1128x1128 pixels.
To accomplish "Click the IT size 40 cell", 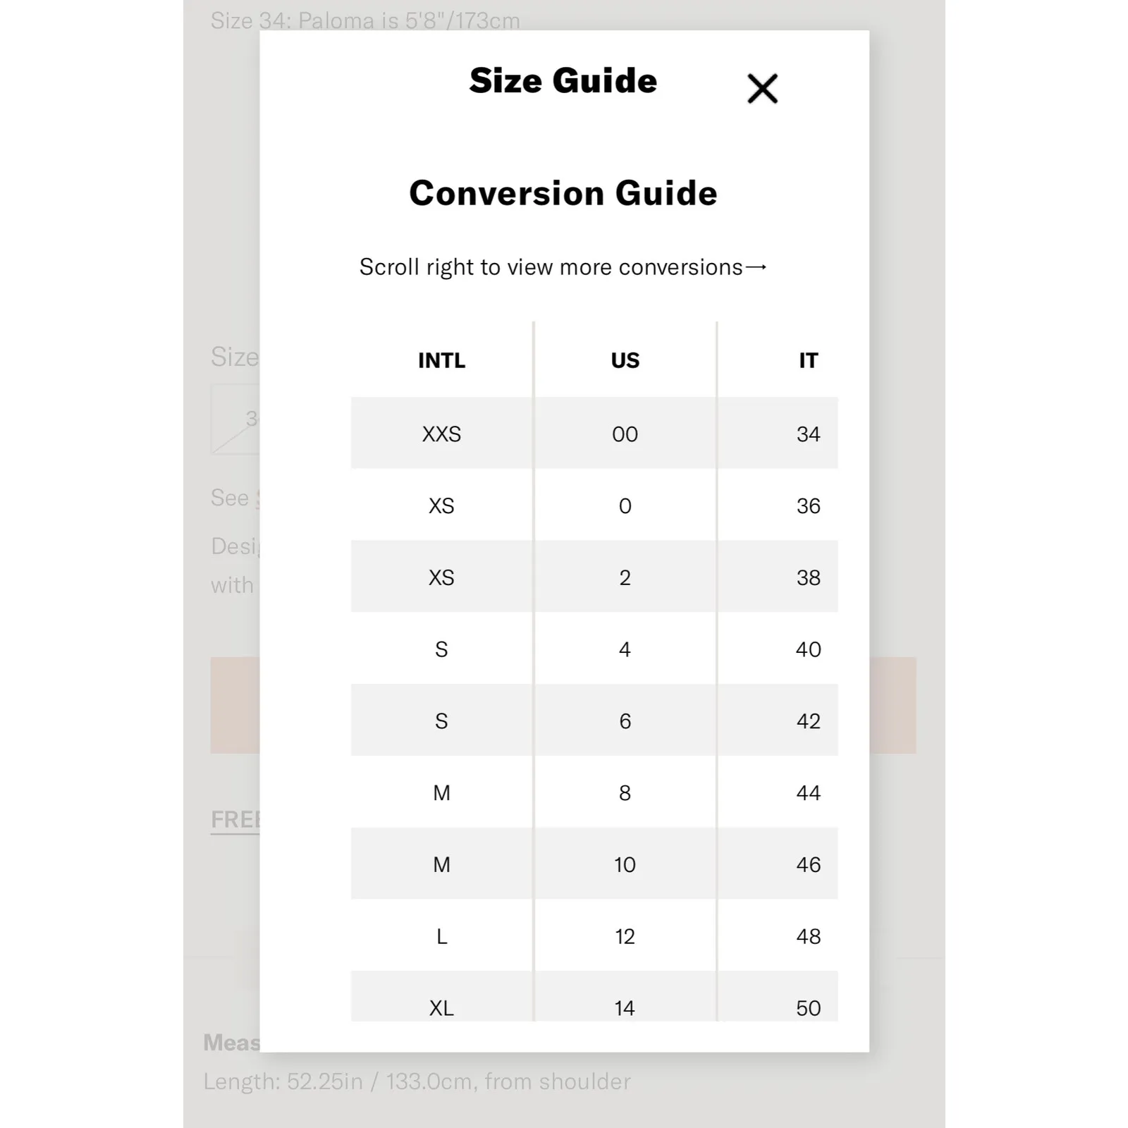I will click(808, 649).
